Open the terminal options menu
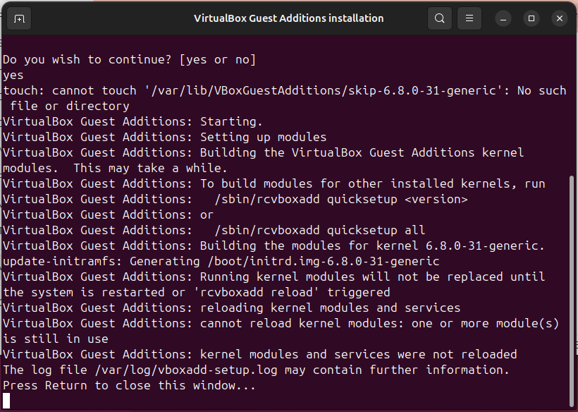578x412 pixels. tap(469, 18)
